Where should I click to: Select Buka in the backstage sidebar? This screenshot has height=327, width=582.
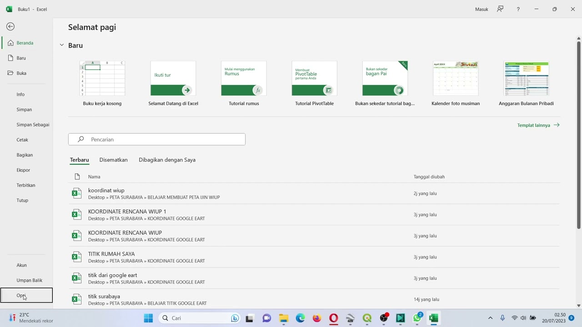coord(26,73)
